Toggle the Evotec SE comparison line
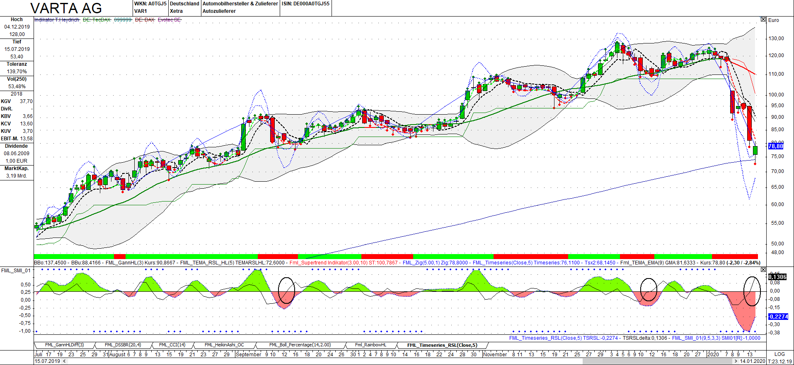794x365 pixels. tap(169, 20)
